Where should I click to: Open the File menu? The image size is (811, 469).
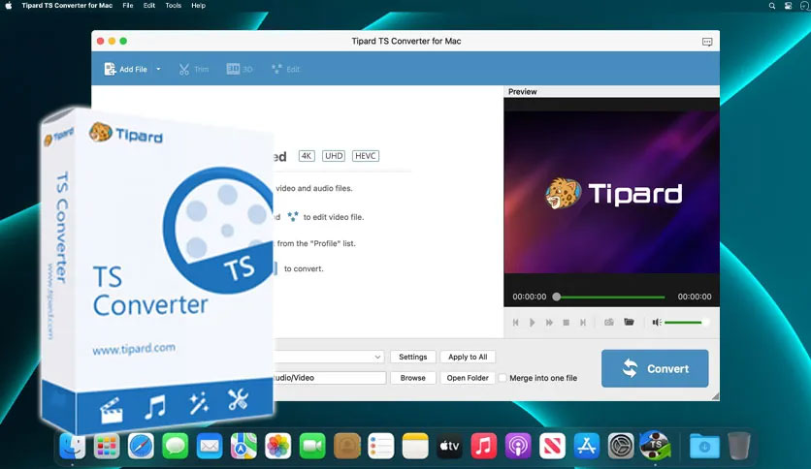(x=128, y=6)
